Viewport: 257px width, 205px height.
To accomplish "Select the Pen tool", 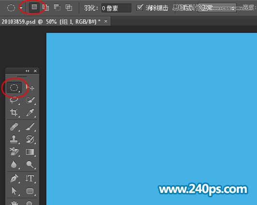I will [x=14, y=178].
